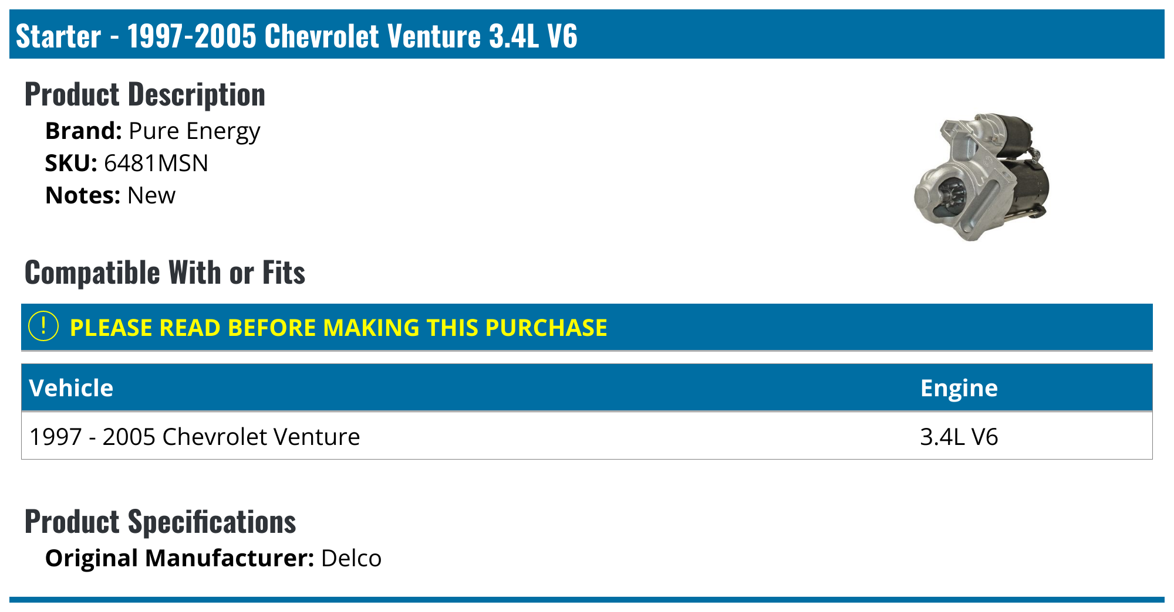Click the 'New' notes value
The height and width of the screenshot is (612, 1174).
(151, 195)
